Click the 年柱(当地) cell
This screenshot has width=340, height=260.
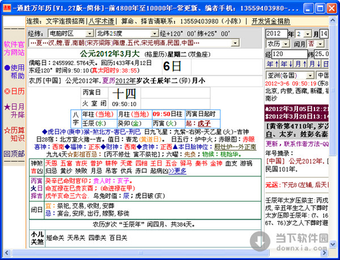tap(99, 114)
